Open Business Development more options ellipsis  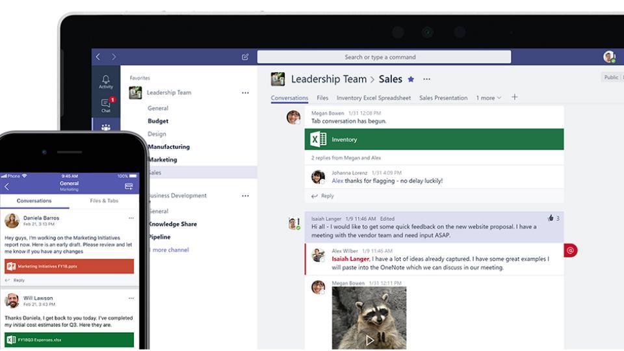[245, 196]
